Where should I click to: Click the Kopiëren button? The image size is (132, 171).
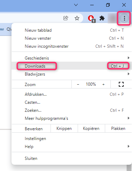91,129
